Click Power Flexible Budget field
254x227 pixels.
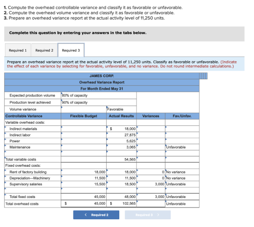pos(83,141)
